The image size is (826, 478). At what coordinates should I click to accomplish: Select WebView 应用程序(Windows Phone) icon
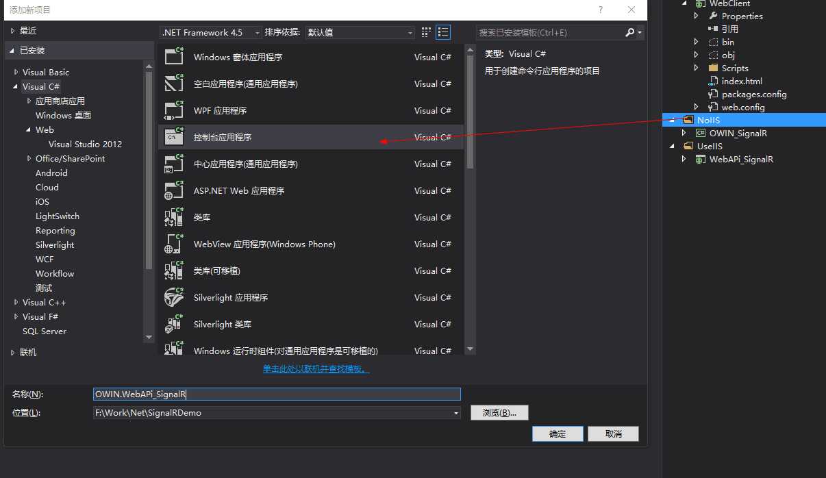tap(174, 244)
